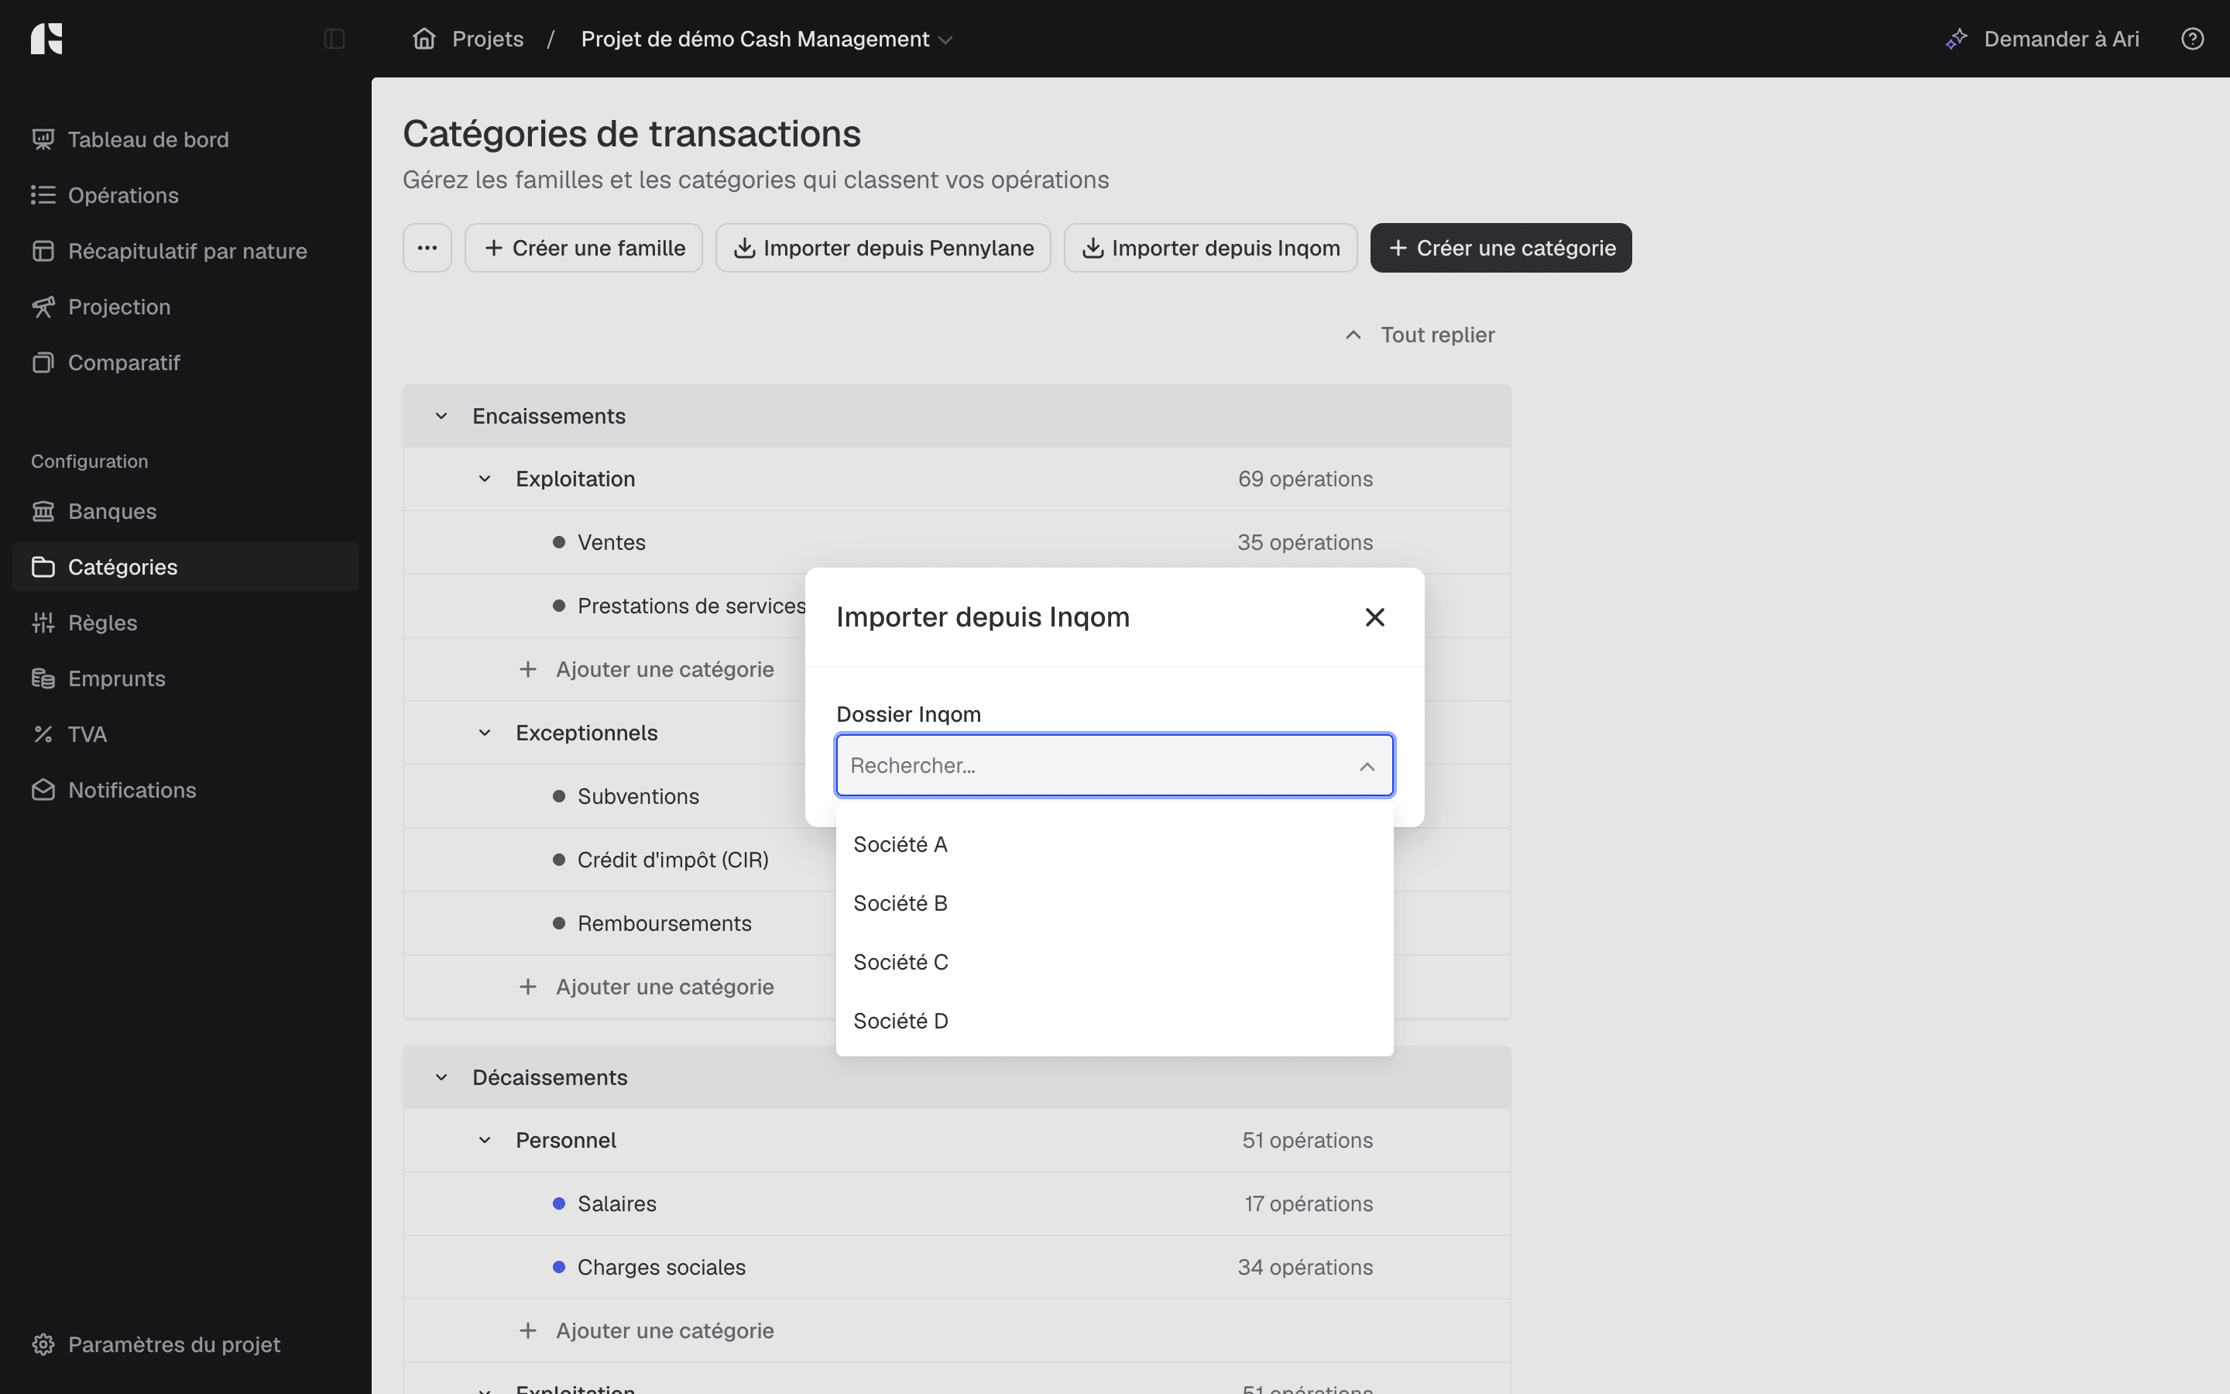Click Projets breadcrumb link
Image resolution: width=2230 pixels, height=1394 pixels.
tap(488, 39)
